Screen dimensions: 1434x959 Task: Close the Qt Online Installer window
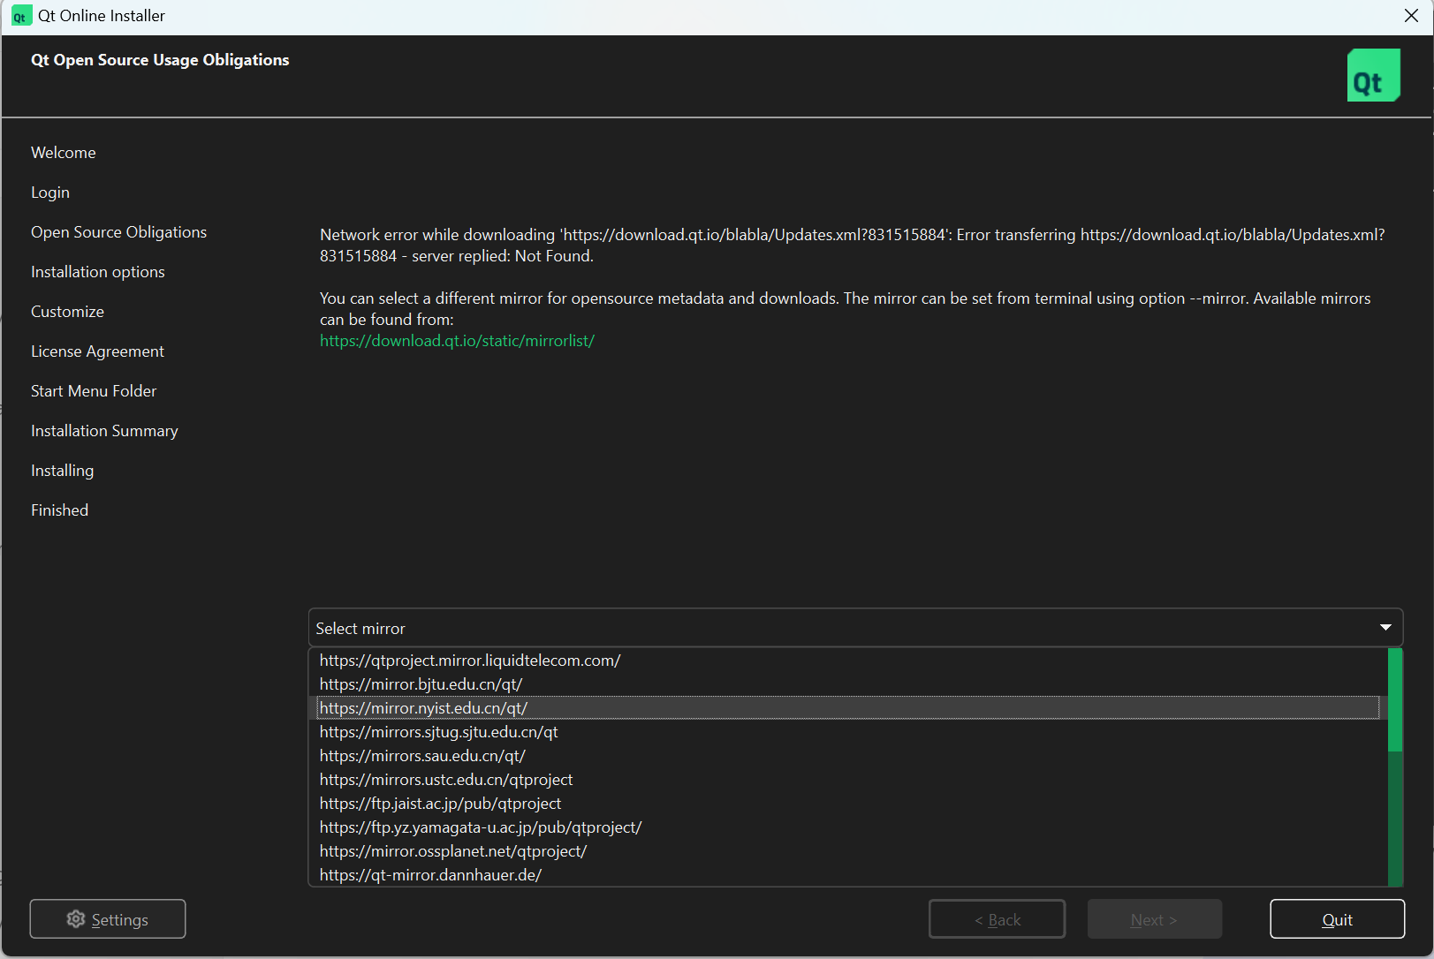point(1411,16)
